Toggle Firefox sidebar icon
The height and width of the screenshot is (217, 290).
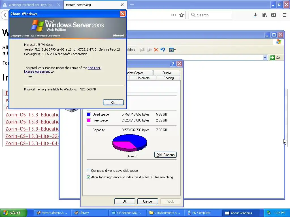pyautogui.click(x=274, y=15)
